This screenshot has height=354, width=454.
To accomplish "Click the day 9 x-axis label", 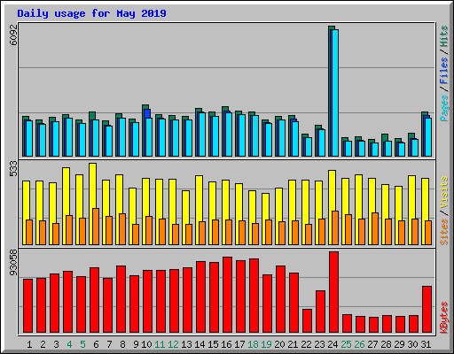I will click(136, 344).
